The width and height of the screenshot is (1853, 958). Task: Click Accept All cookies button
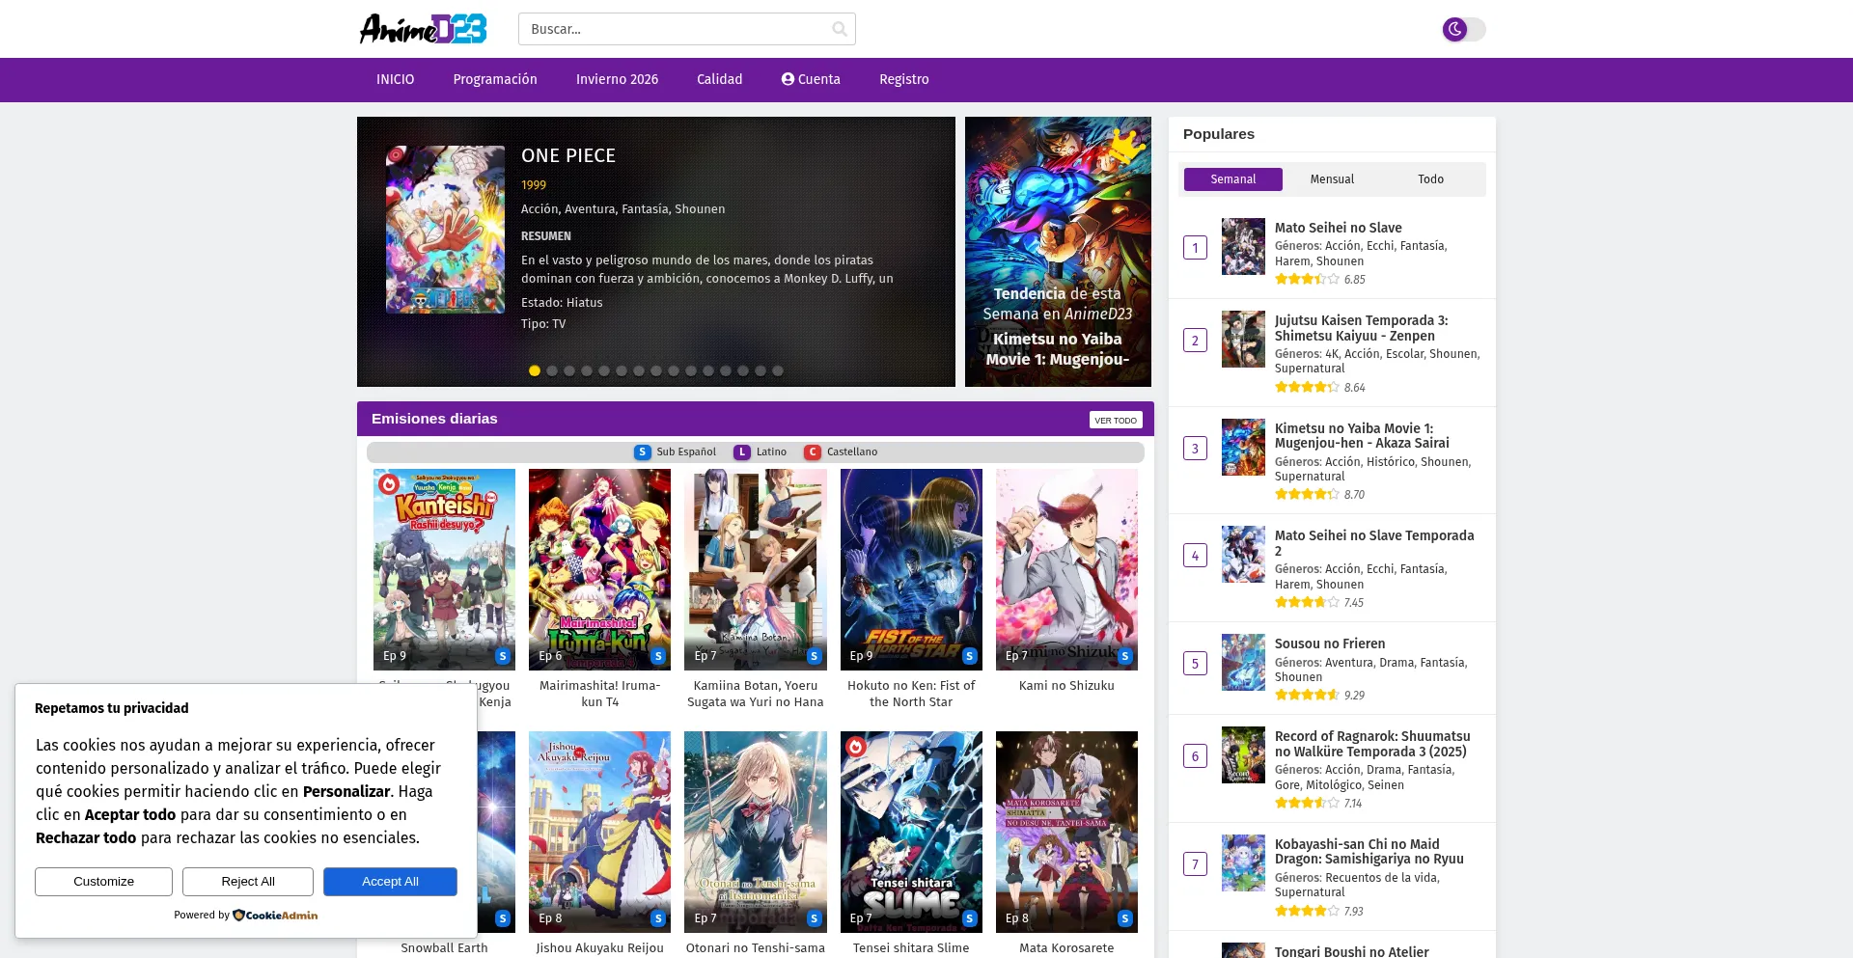click(x=390, y=881)
